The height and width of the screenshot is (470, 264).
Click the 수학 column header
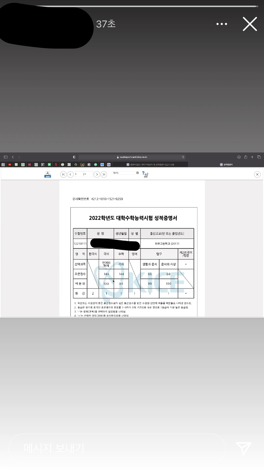(121, 254)
